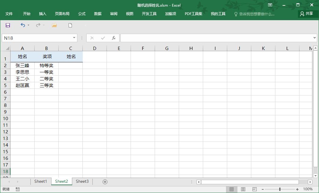Viewport: 319px width, 193px height.
Task: Click the vertical scrollbar down arrow
Action: [315, 176]
